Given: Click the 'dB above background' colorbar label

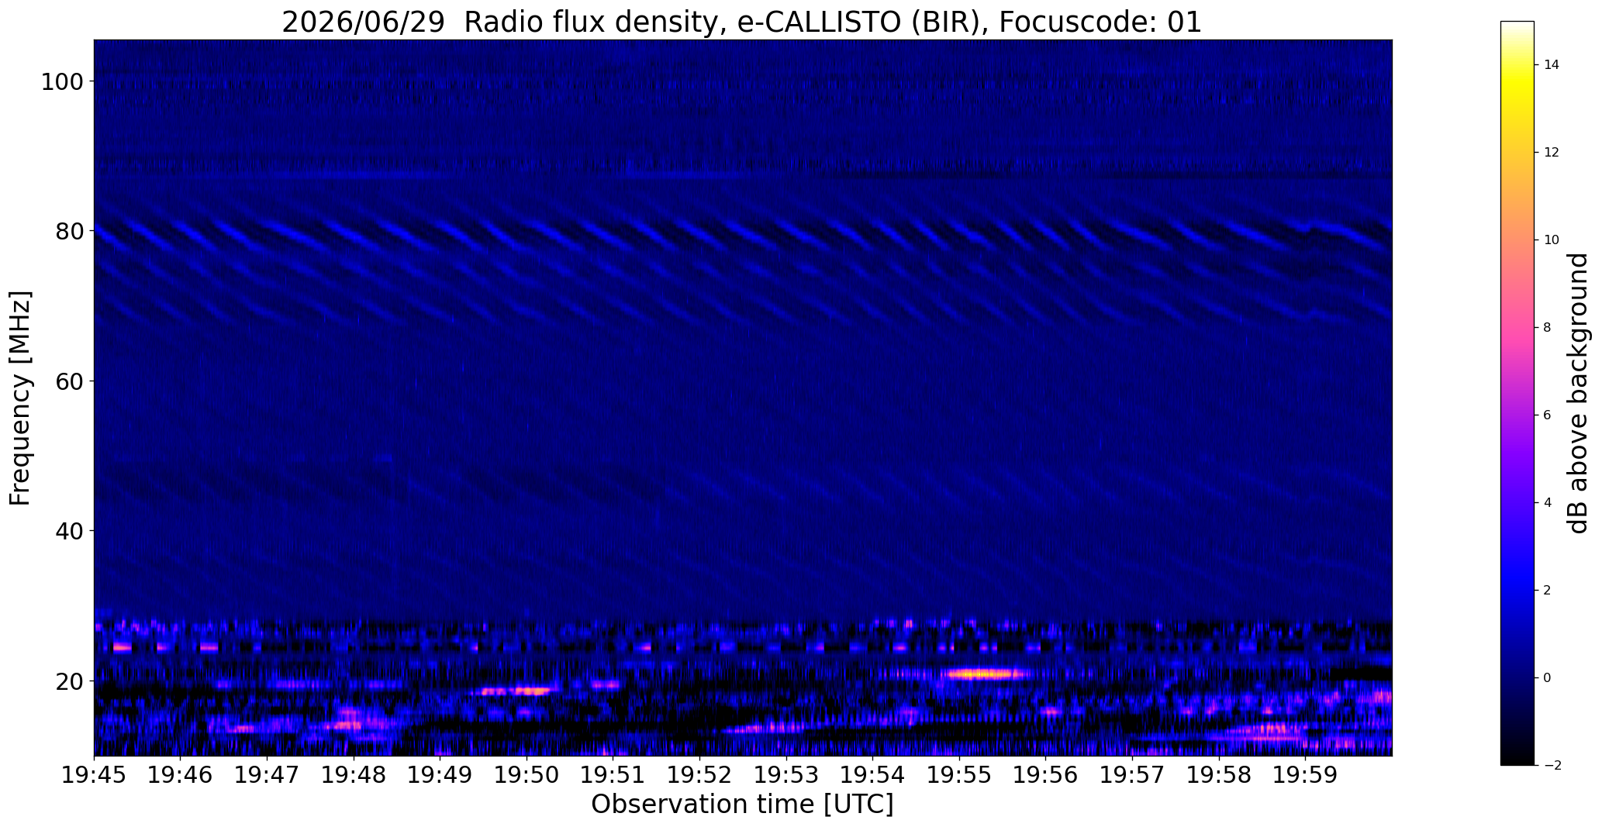Looking at the screenshot, I should (x=1578, y=393).
